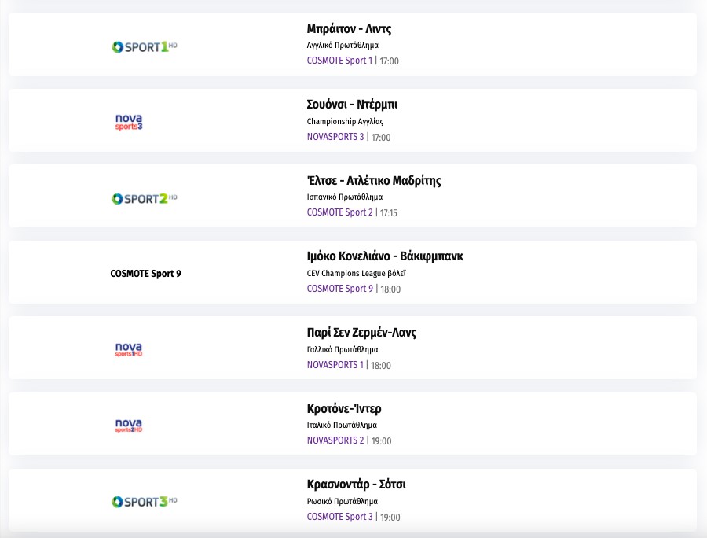Screen dimensions: 707x538
Task: Click the purple NOVASPORTS 2 channel link
Action: click(x=335, y=440)
